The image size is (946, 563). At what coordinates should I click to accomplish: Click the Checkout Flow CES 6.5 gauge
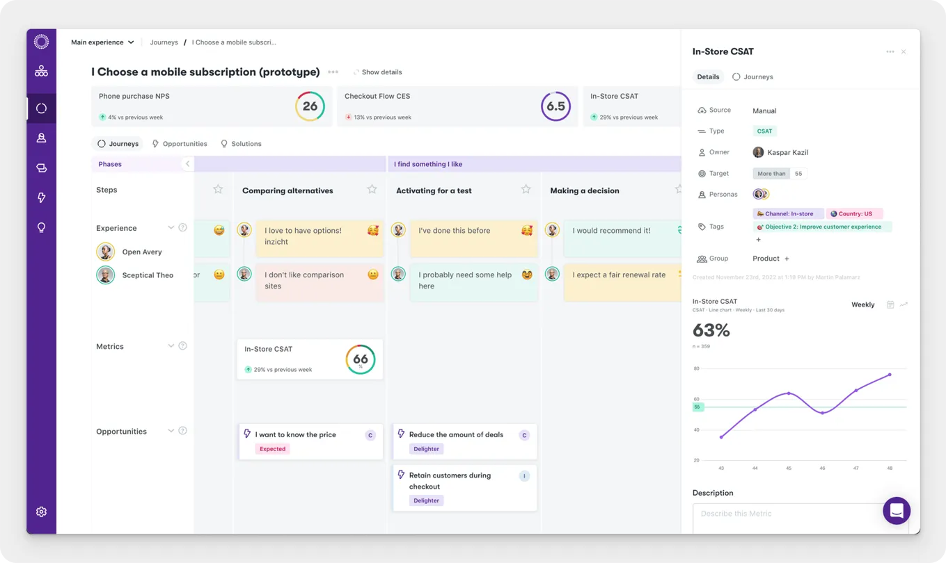(x=555, y=106)
